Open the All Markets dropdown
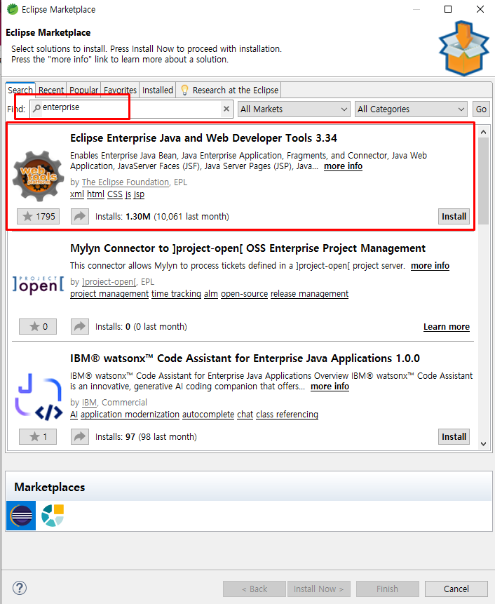 pyautogui.click(x=294, y=109)
